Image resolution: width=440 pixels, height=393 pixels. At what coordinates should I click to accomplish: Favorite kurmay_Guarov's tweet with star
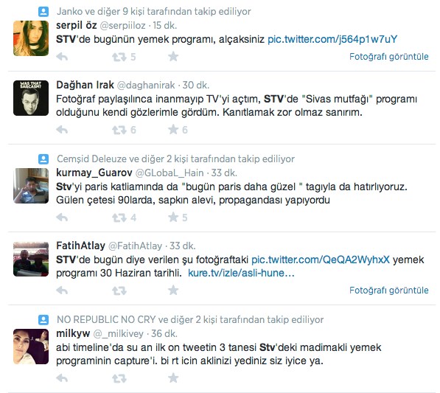(173, 217)
